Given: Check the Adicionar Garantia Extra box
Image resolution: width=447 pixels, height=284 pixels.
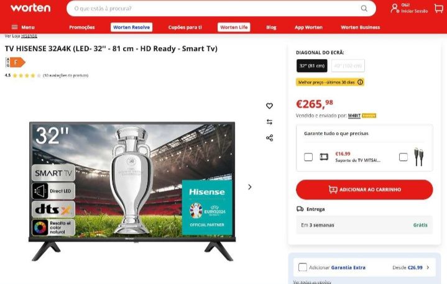Looking at the screenshot, I should tap(303, 267).
